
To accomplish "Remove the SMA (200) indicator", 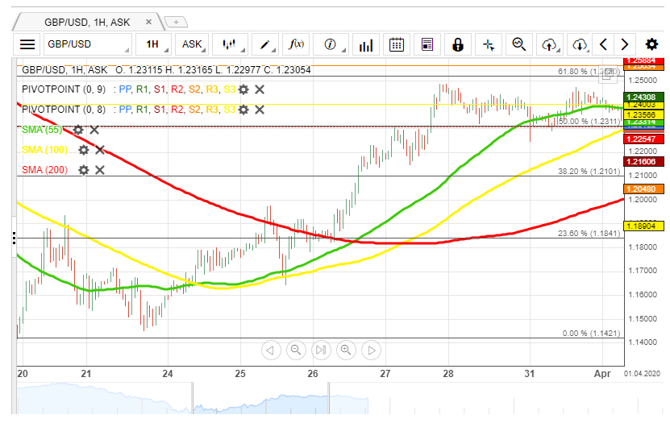I will click(x=100, y=170).
